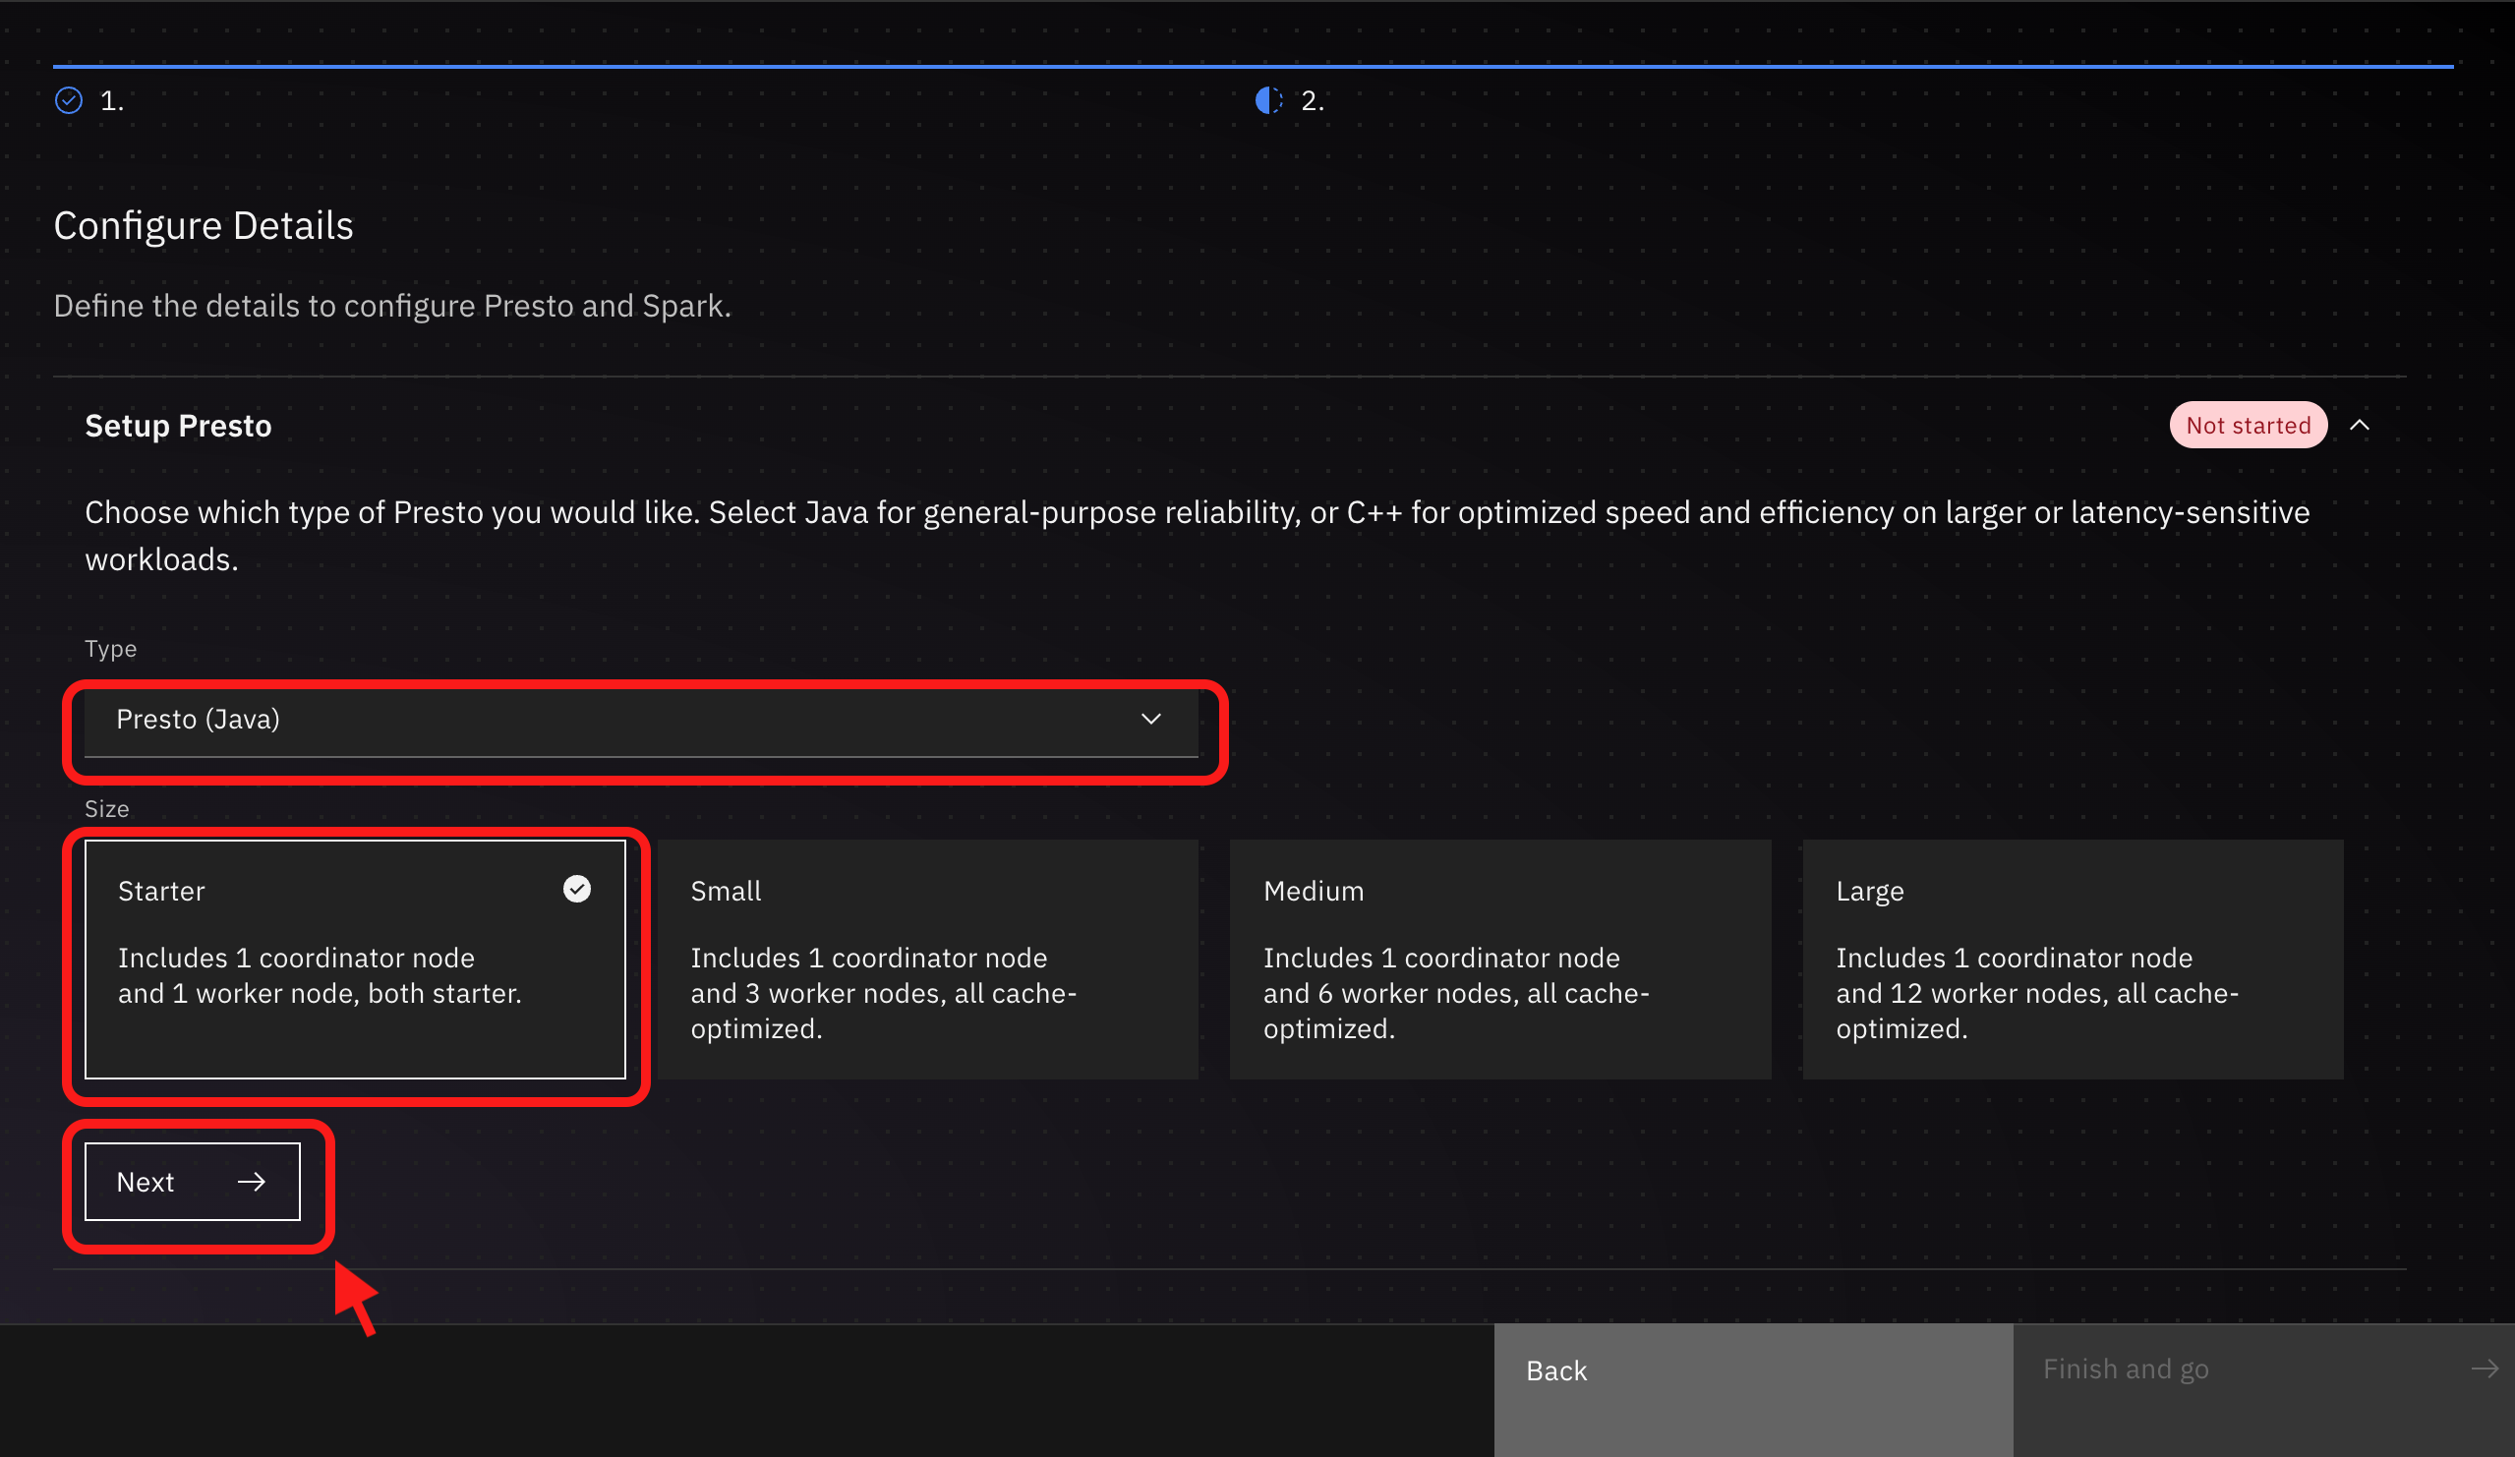Select the Starter size tile

355,959
